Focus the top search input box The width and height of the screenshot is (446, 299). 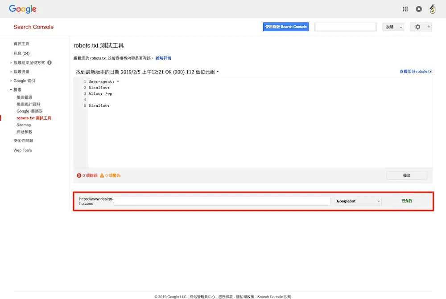point(346,27)
